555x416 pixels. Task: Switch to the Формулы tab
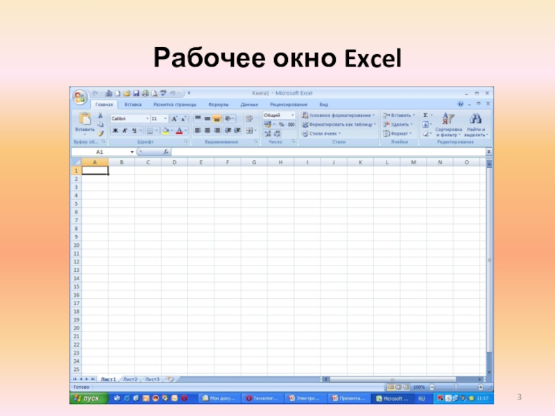click(219, 105)
